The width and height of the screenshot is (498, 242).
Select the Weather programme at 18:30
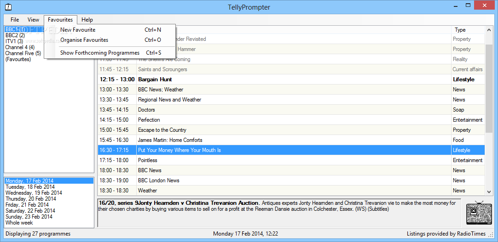click(291, 191)
